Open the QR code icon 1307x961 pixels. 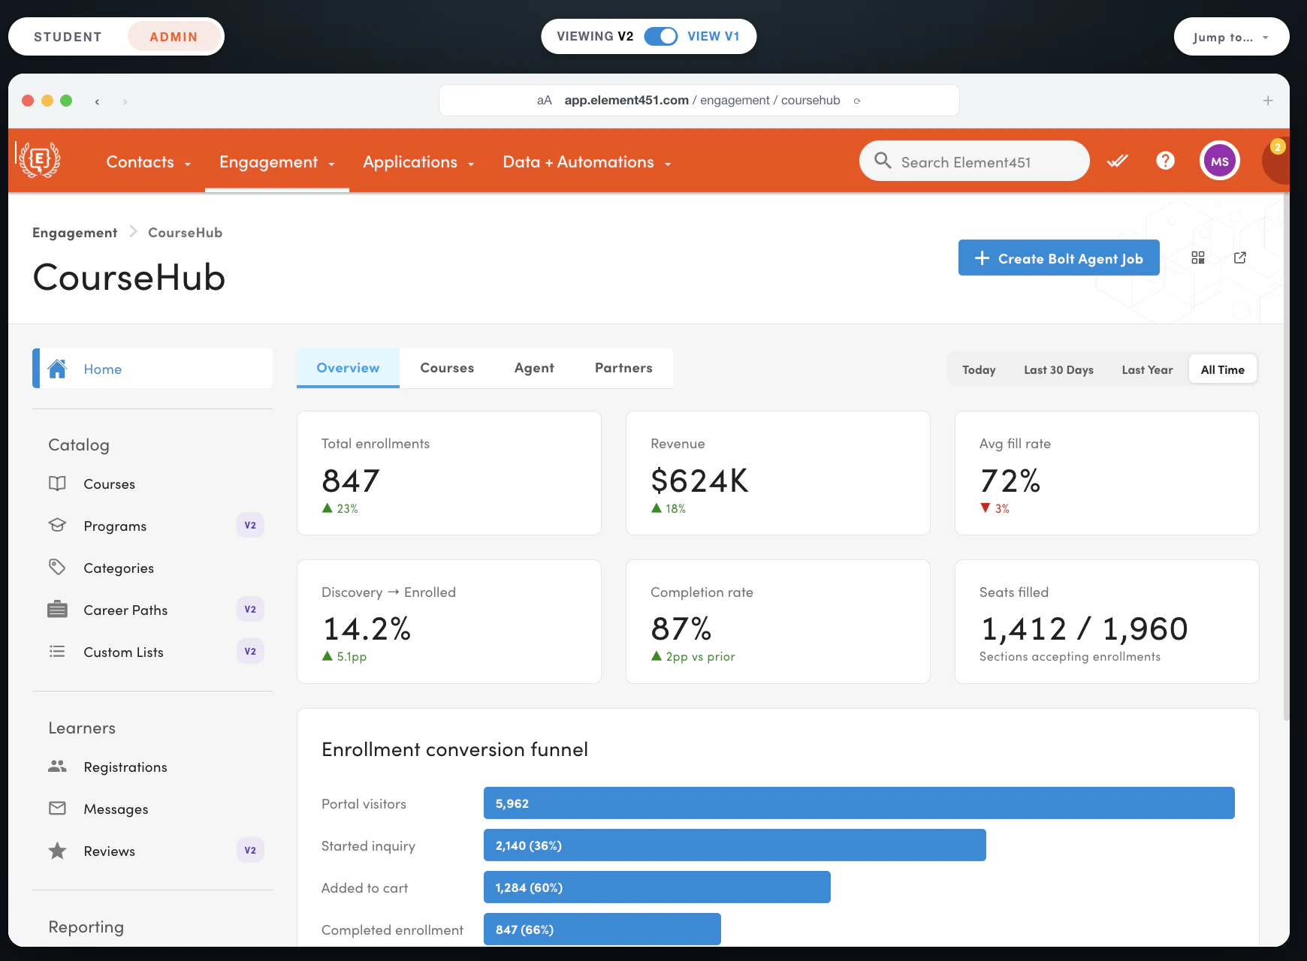[x=1198, y=258]
